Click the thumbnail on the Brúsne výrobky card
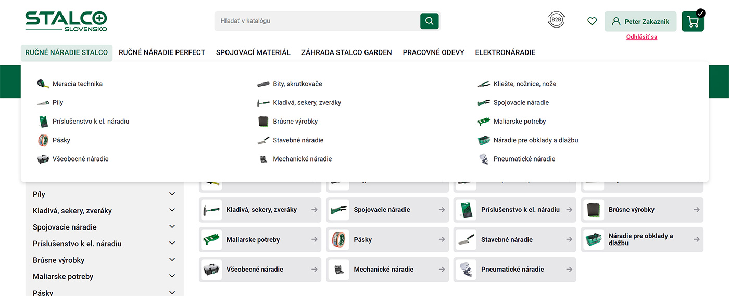The height and width of the screenshot is (296, 729). coord(594,210)
